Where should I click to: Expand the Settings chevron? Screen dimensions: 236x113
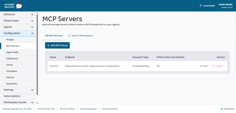(x=32, y=90)
